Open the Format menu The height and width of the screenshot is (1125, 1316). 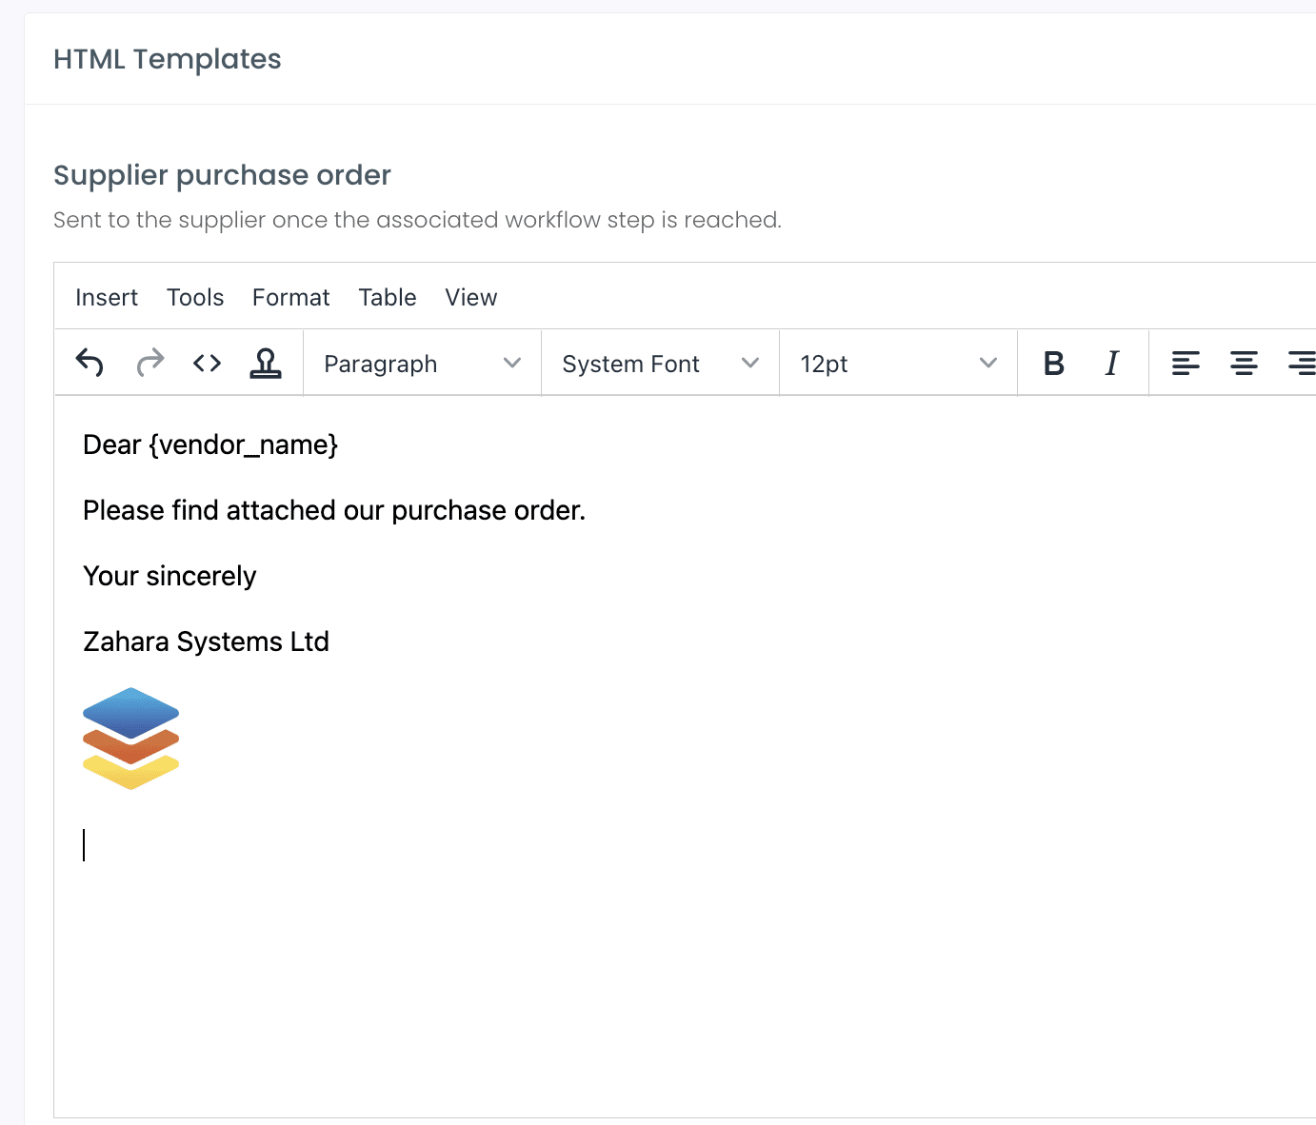pos(291,298)
